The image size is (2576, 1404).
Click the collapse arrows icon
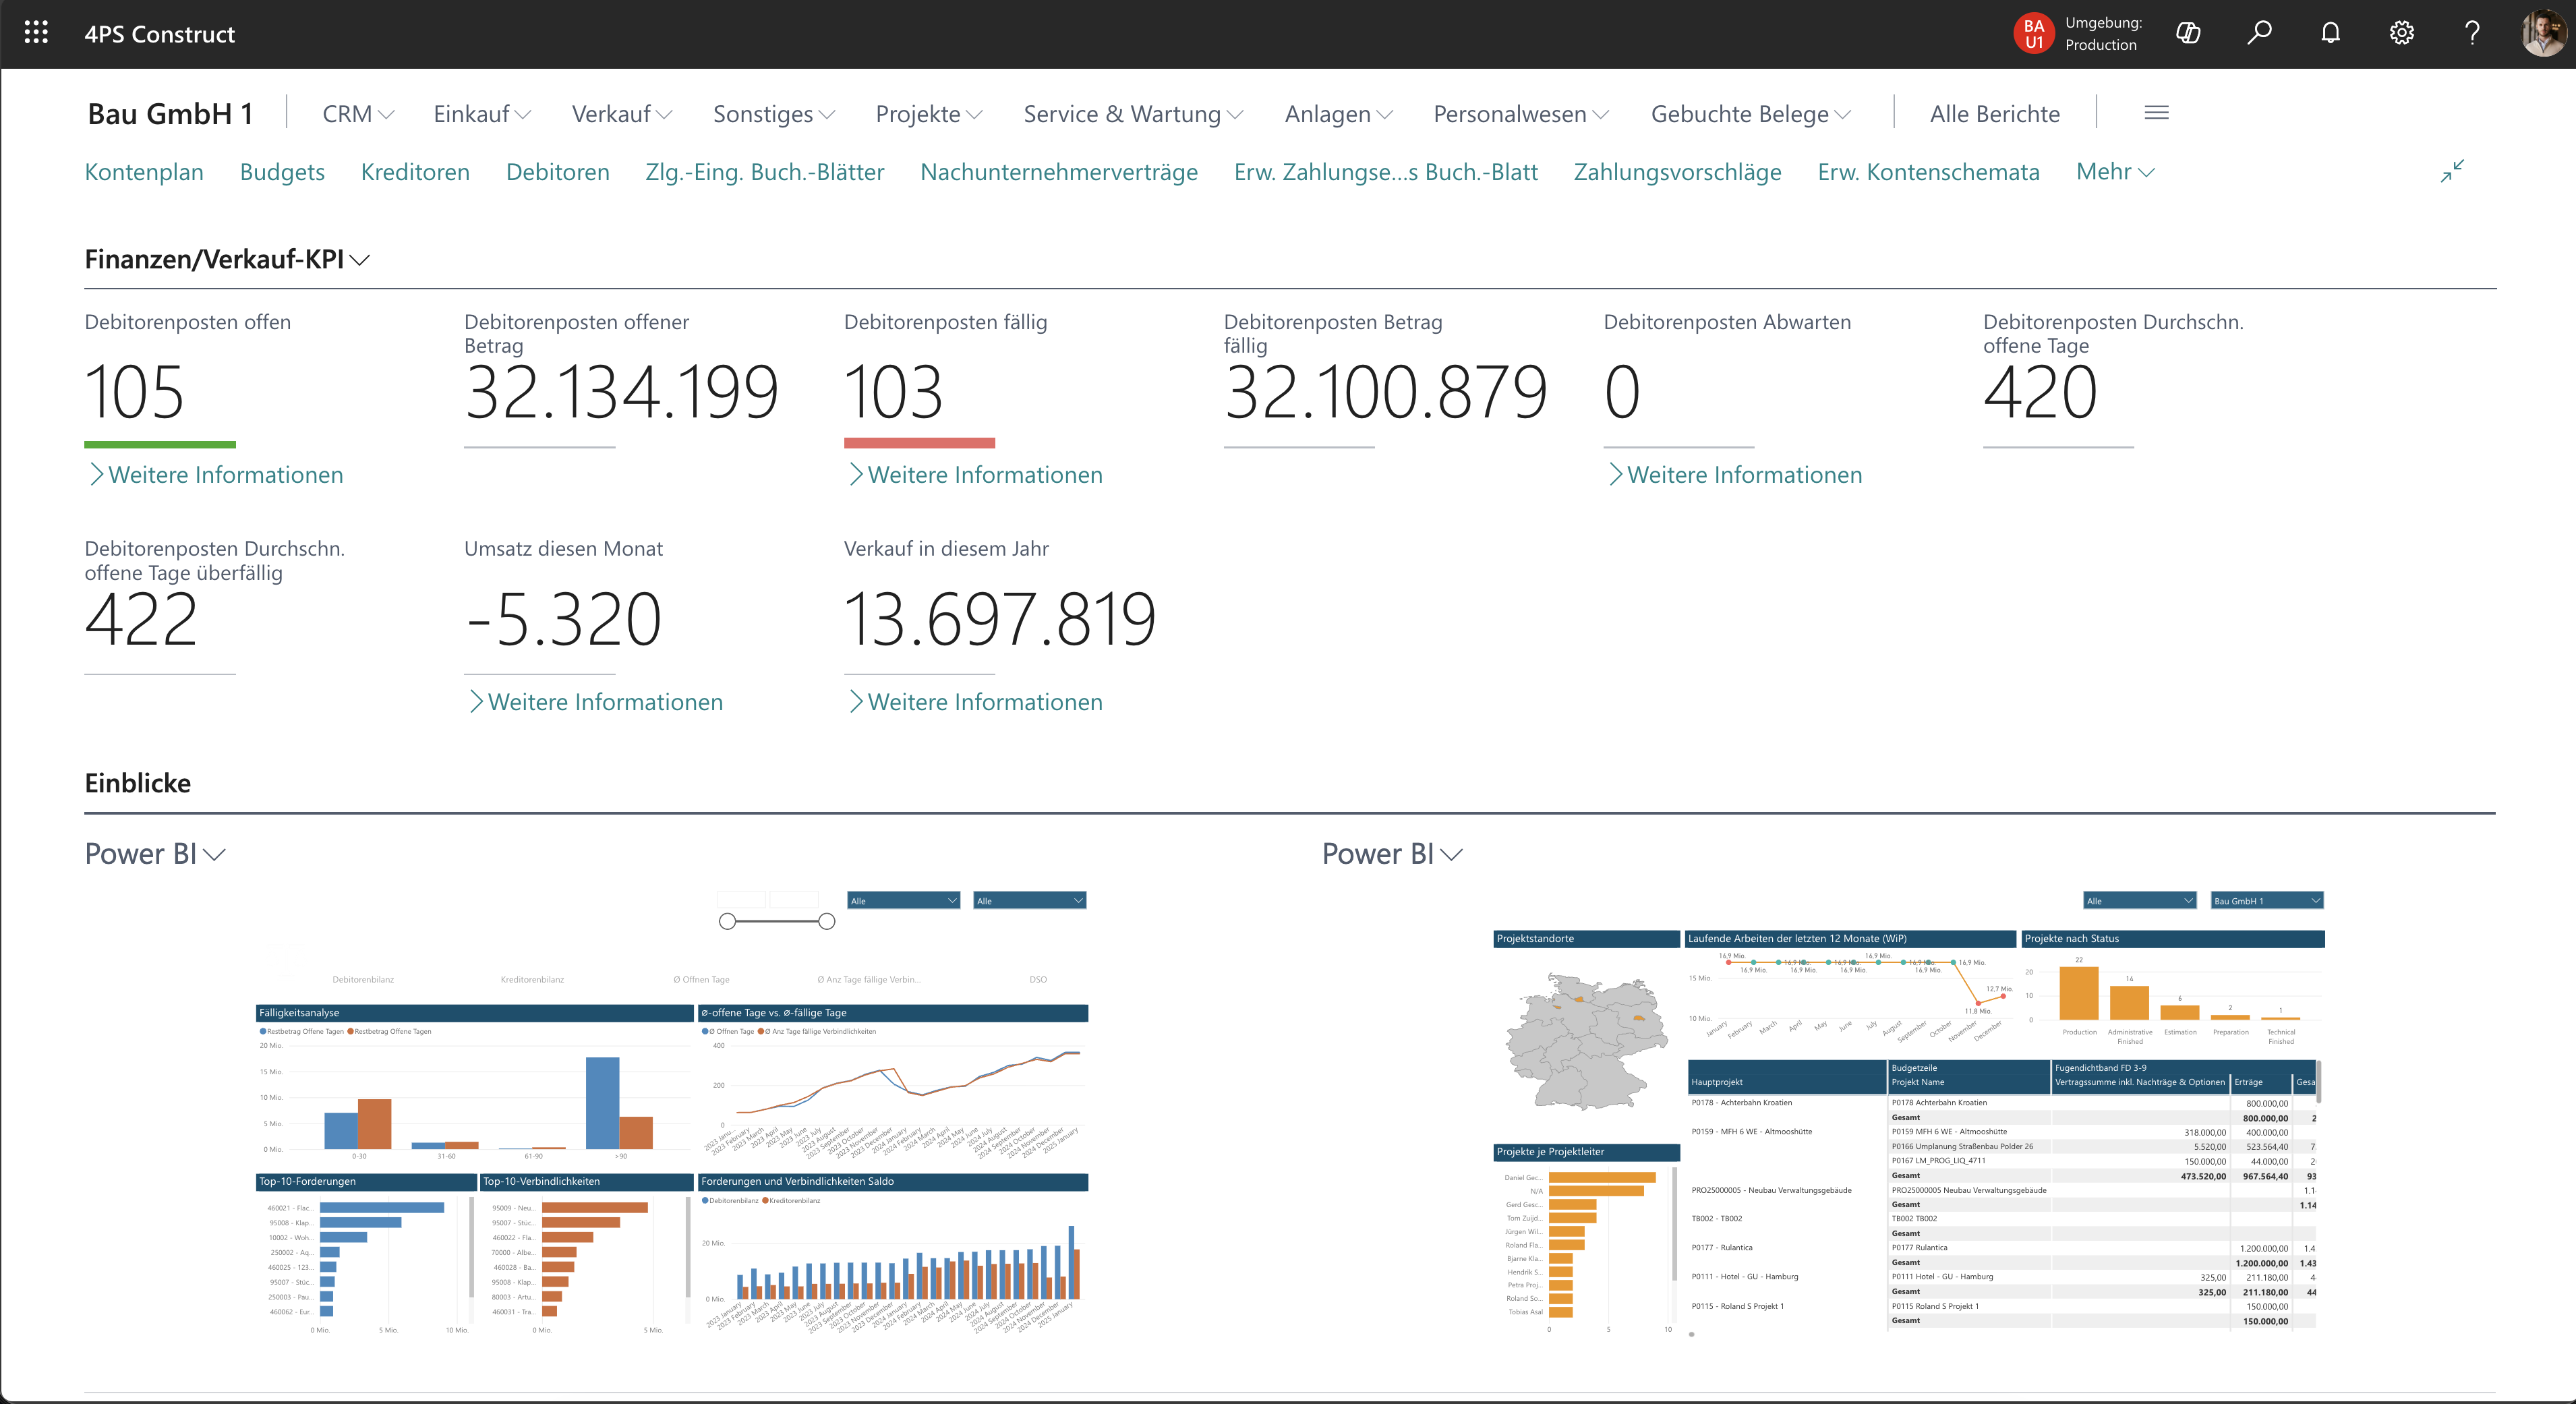point(2452,171)
